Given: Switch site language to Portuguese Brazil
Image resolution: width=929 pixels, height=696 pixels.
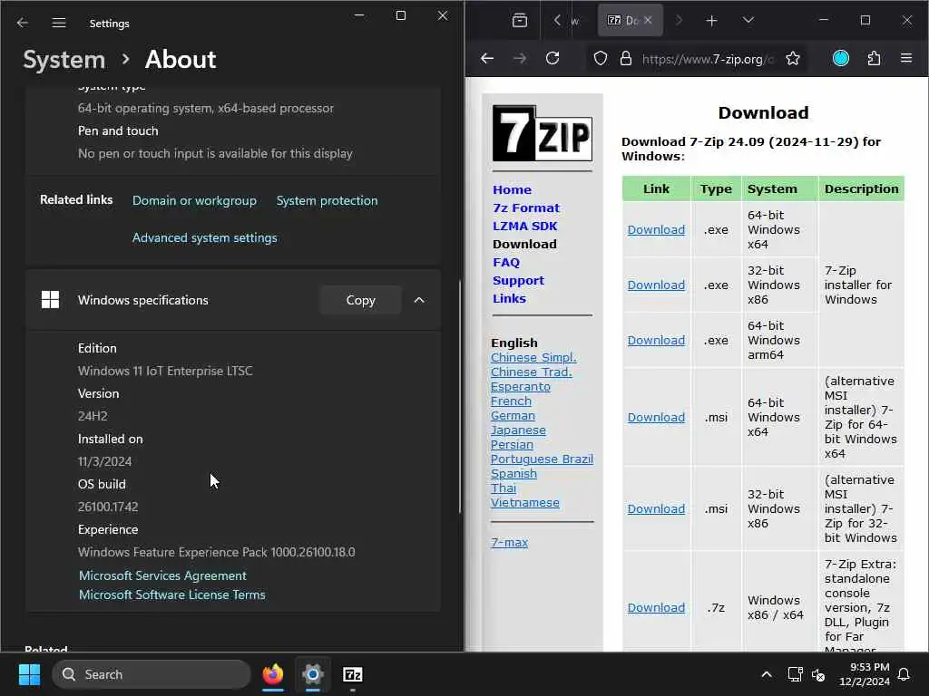Looking at the screenshot, I should pyautogui.click(x=542, y=459).
